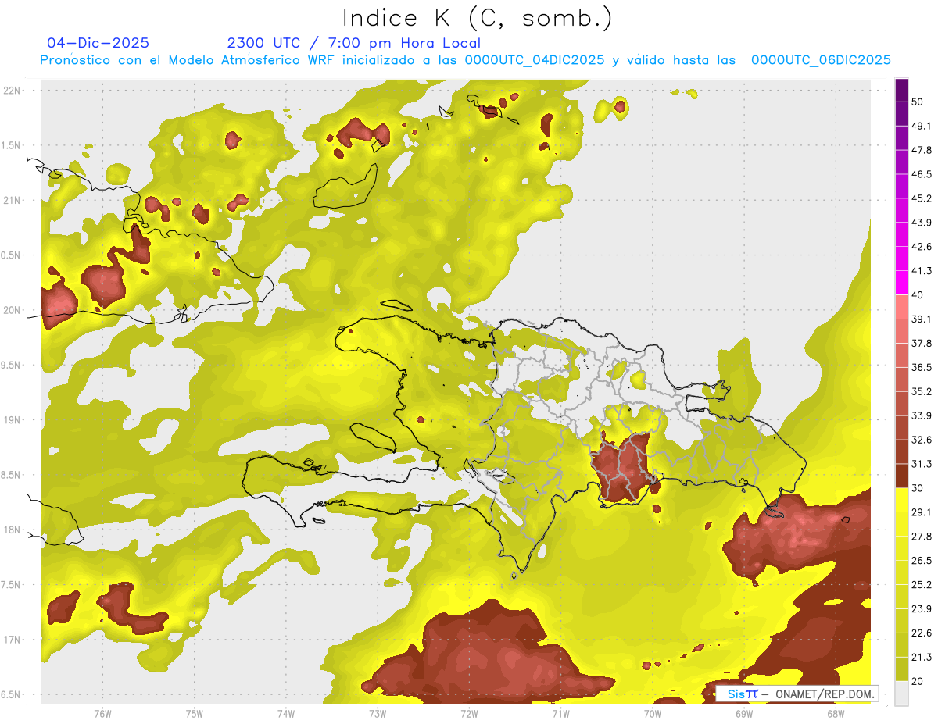Click the "73W" longitude label
The height and width of the screenshot is (724, 938).
(x=377, y=713)
